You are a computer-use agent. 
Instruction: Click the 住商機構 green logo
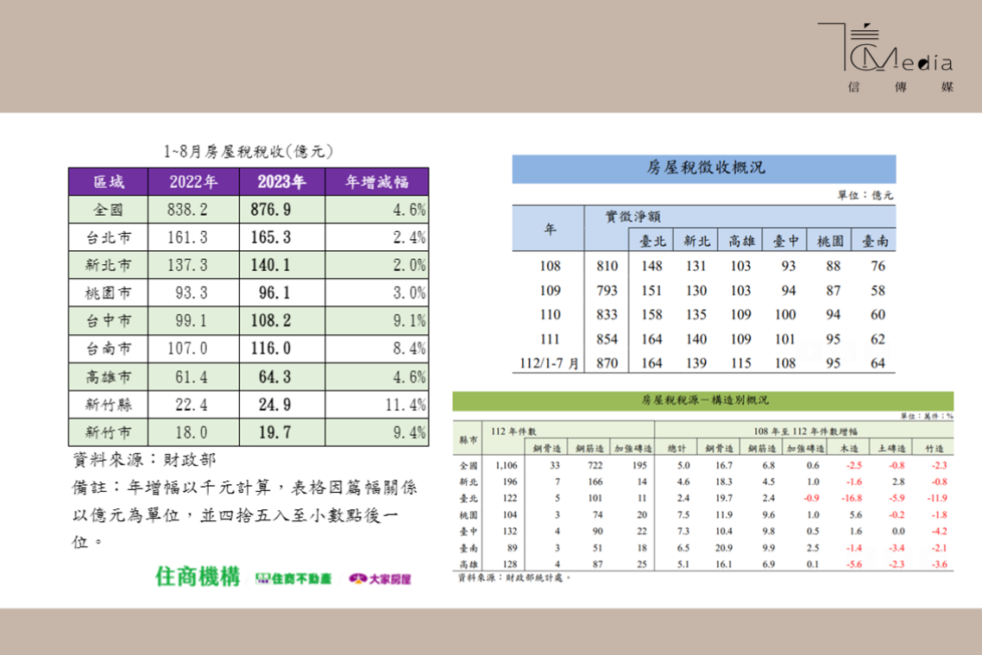[x=197, y=576]
